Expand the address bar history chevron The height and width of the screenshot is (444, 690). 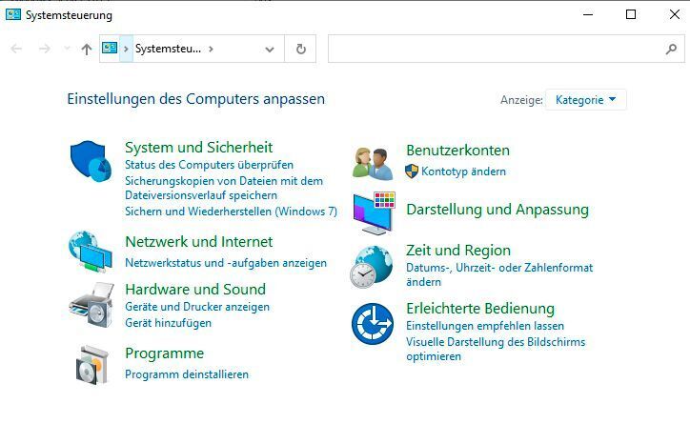pyautogui.click(x=270, y=50)
